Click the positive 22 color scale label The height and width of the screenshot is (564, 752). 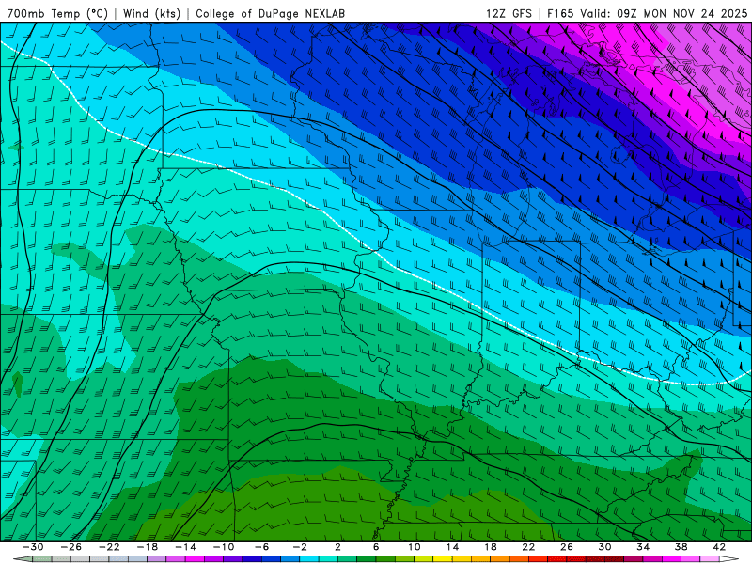point(528,547)
